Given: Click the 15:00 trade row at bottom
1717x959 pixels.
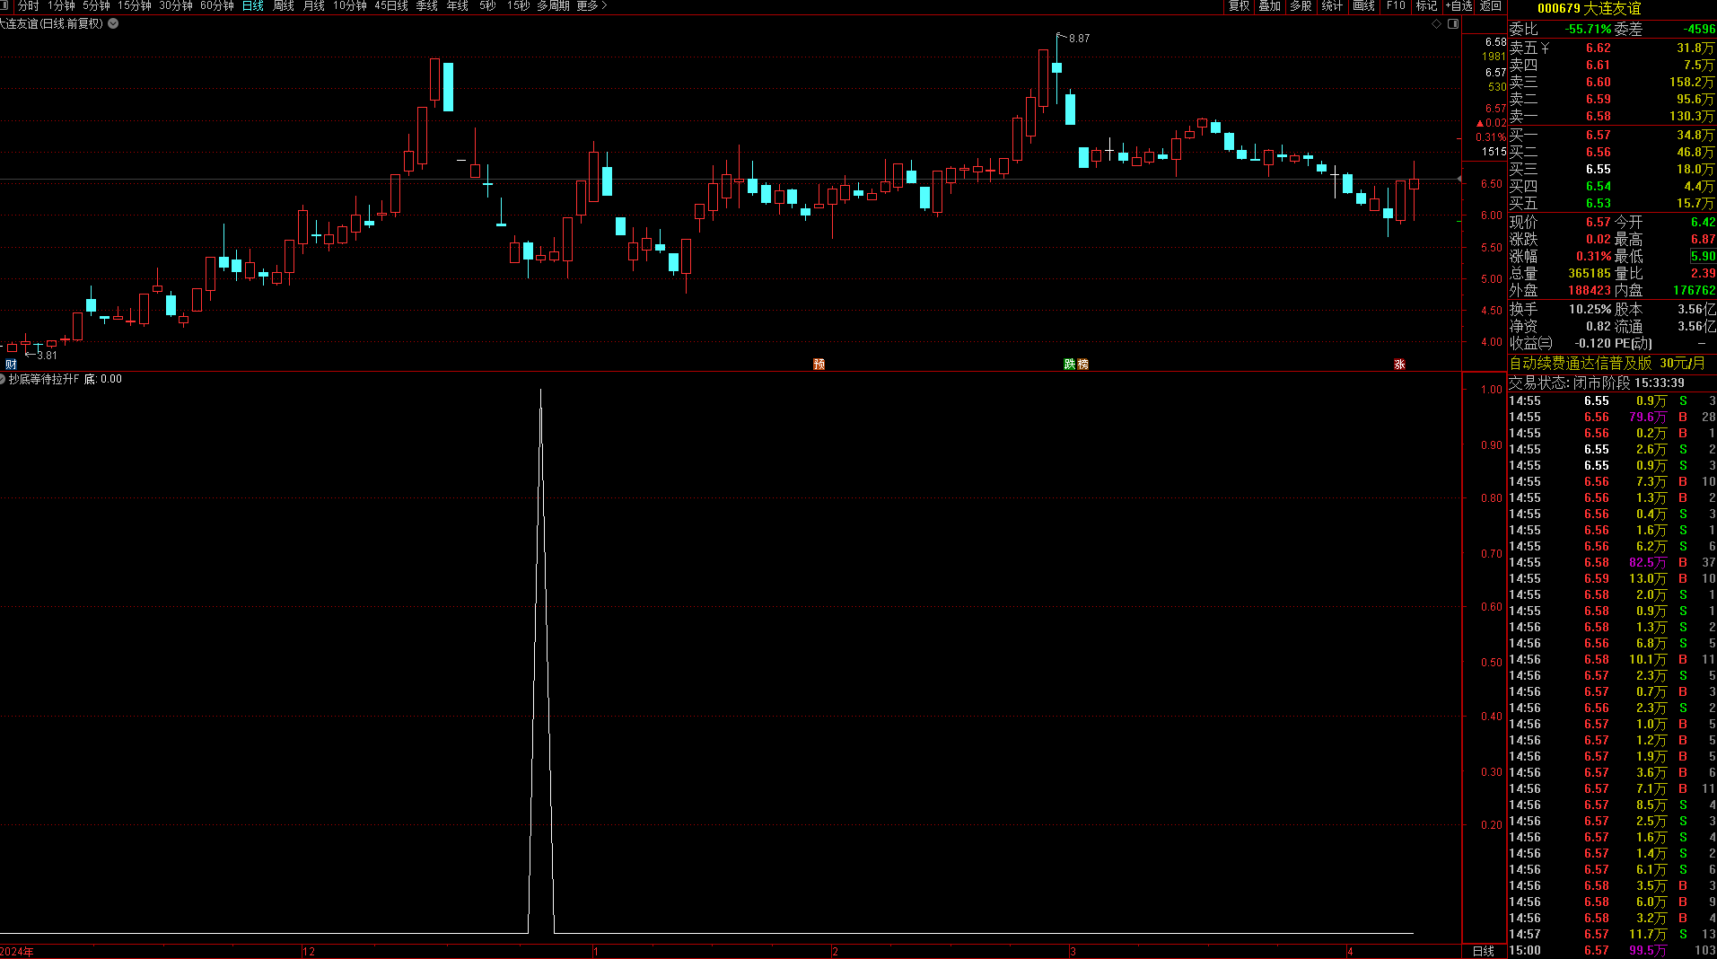Looking at the screenshot, I should (x=1612, y=950).
